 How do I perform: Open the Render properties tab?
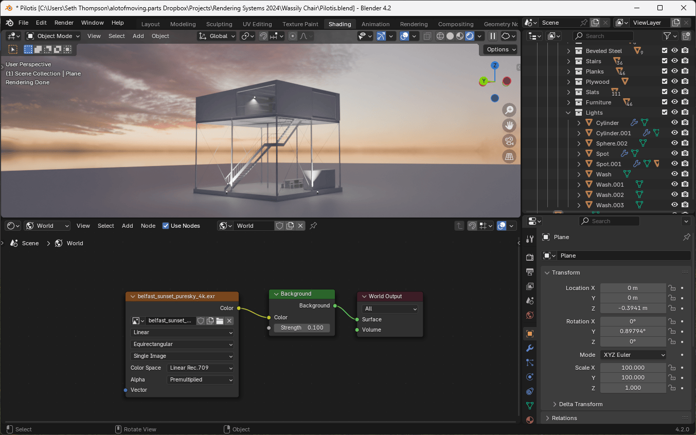[x=530, y=257]
